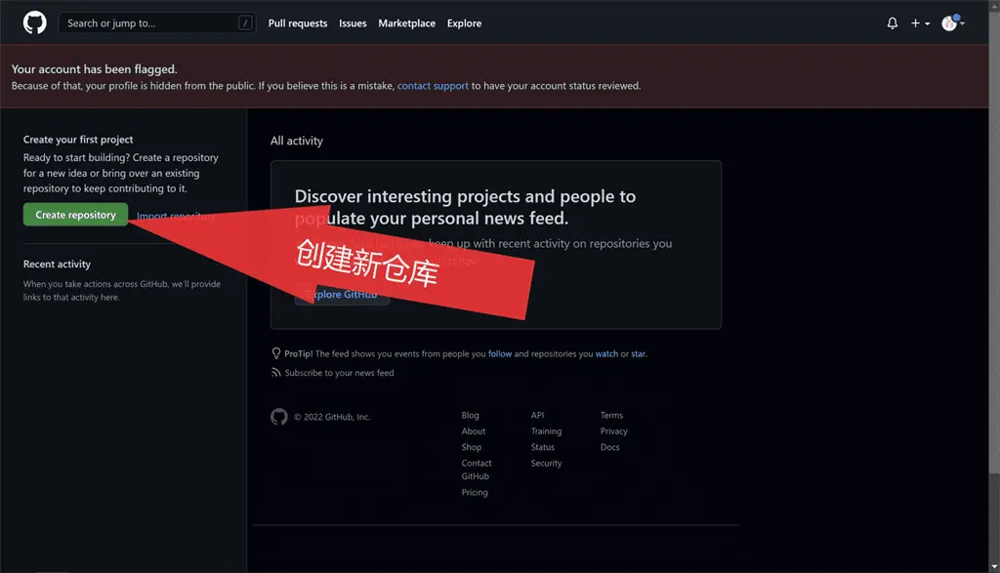The image size is (1000, 573).
Task: Subscribe to your news feed
Action: pos(339,373)
